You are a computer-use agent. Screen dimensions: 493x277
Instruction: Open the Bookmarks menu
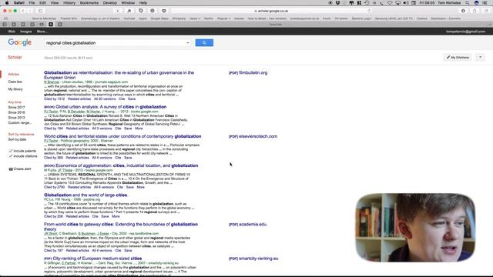tap(89, 3)
